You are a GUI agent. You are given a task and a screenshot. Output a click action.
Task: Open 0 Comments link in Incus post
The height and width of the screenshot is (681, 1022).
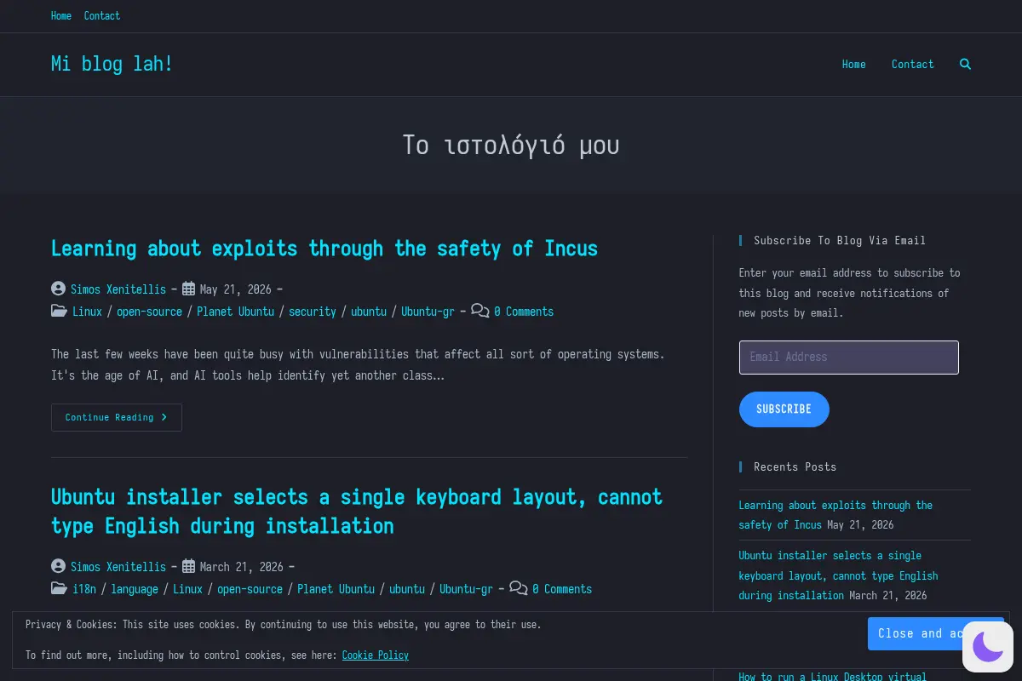[524, 312]
